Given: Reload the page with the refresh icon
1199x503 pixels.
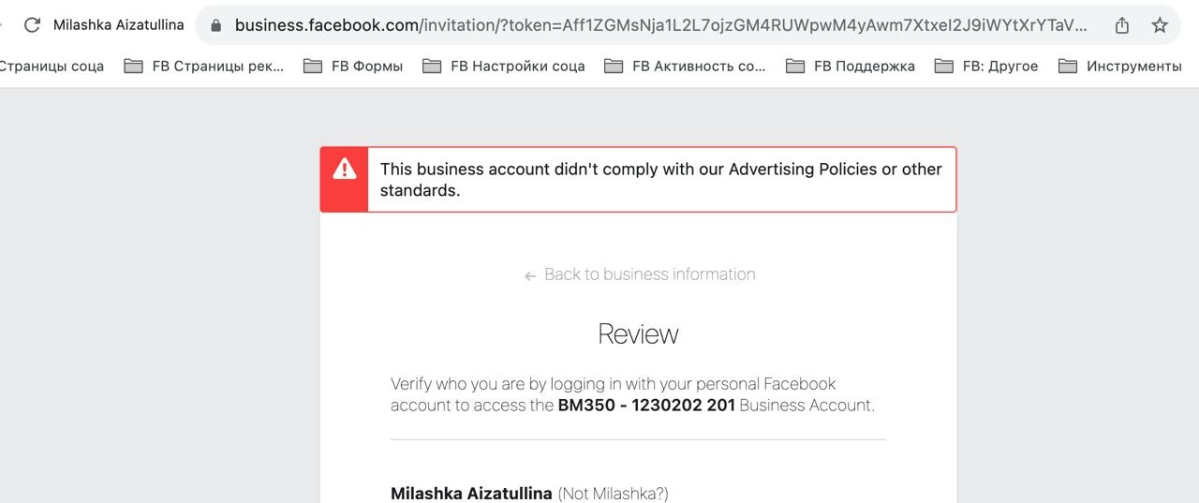Looking at the screenshot, I should pyautogui.click(x=32, y=25).
